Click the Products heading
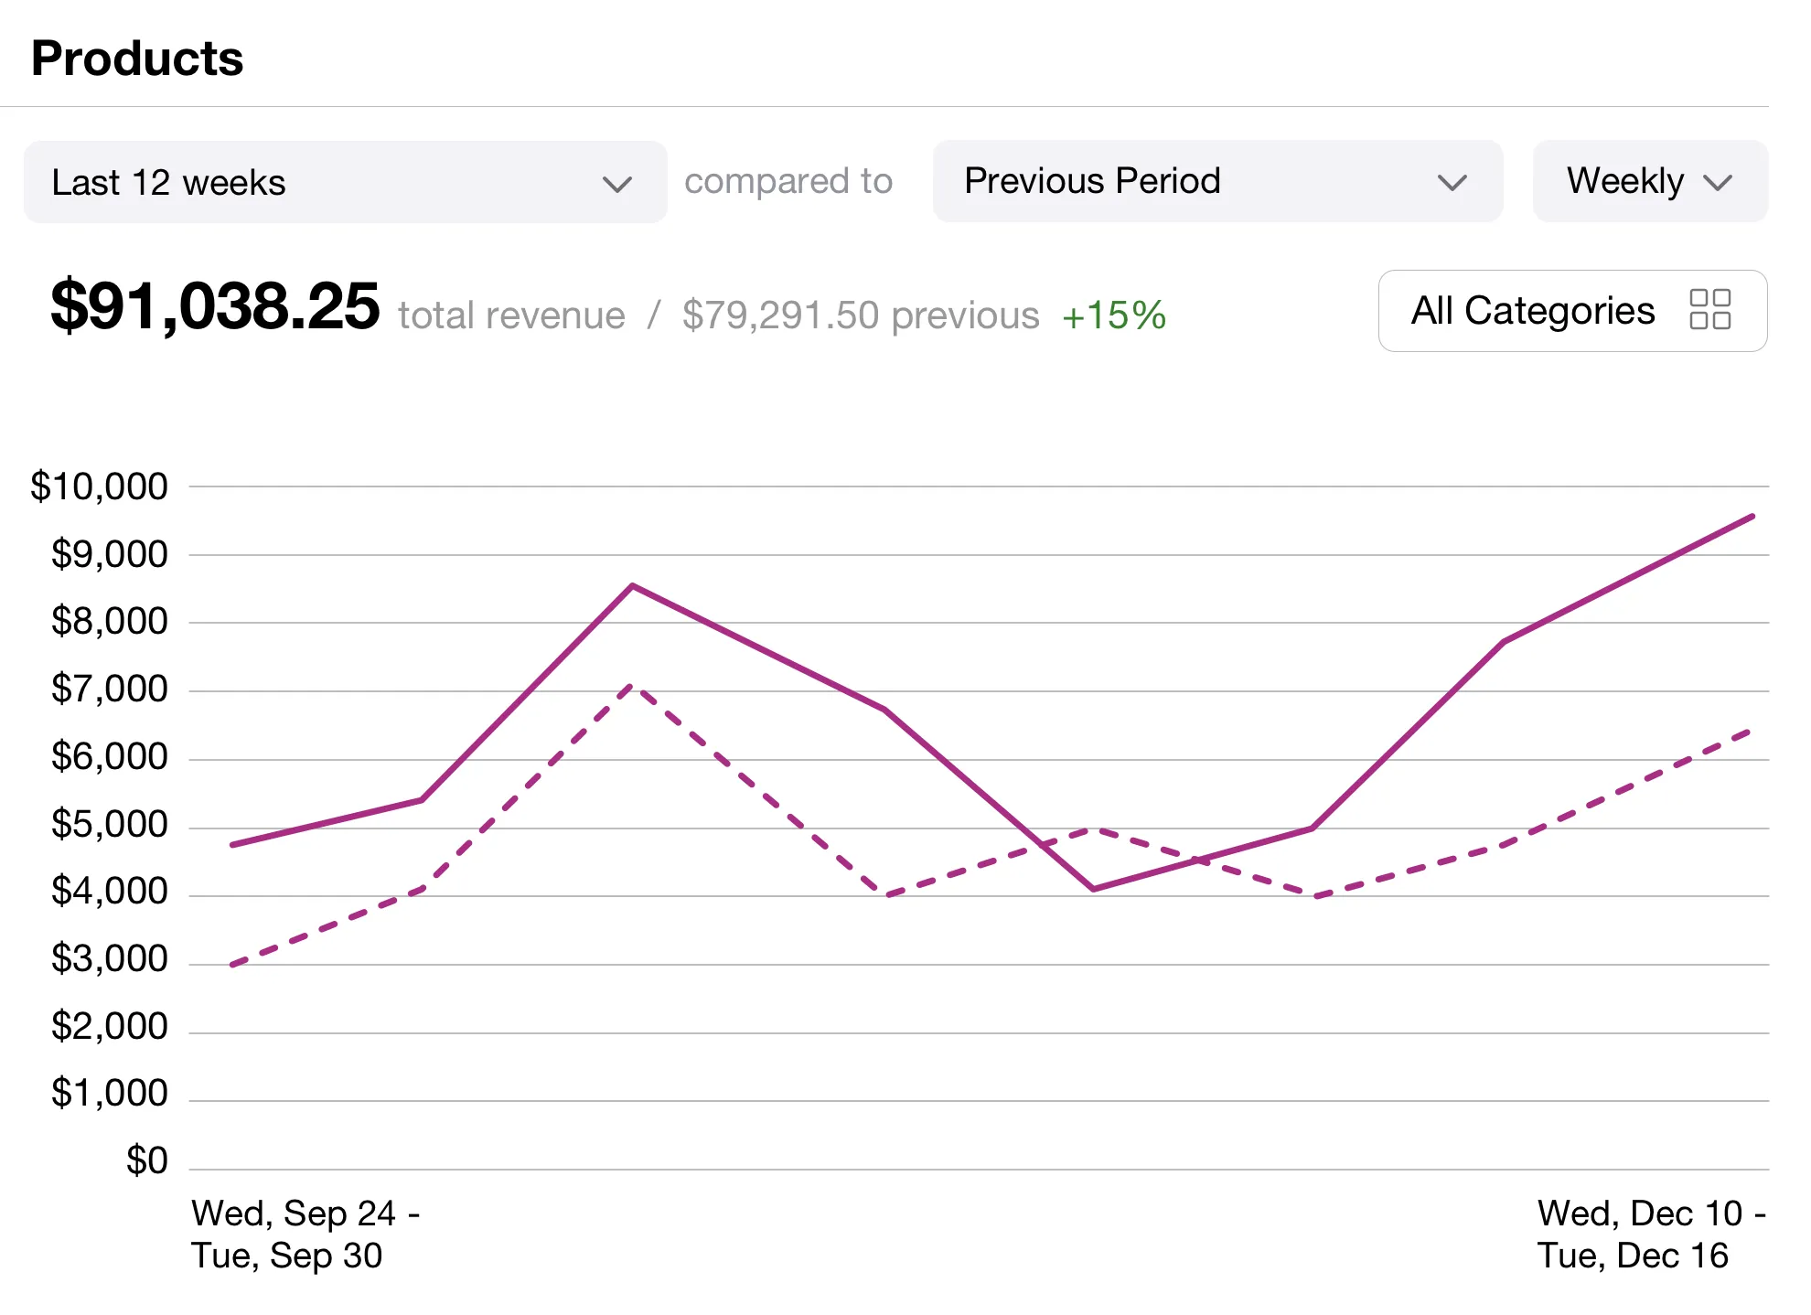The height and width of the screenshot is (1315, 1811). (137, 59)
